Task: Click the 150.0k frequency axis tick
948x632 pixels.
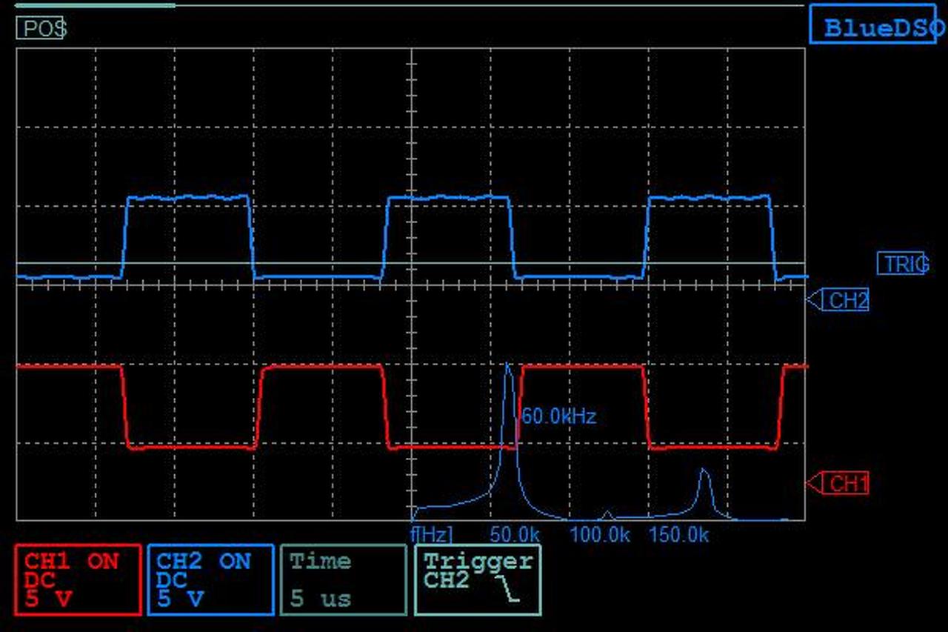Action: pos(678,534)
